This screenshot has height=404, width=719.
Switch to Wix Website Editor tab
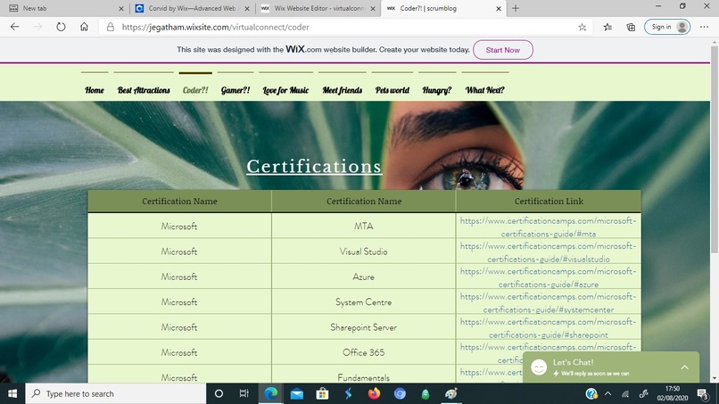(x=317, y=8)
